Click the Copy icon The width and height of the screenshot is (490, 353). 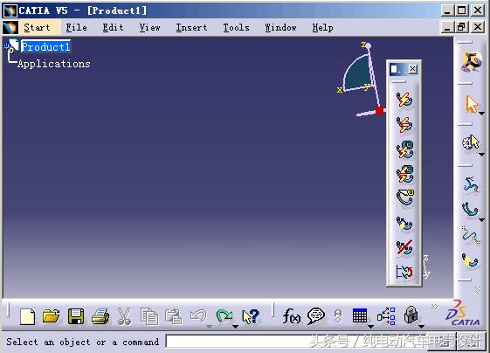[x=149, y=316]
